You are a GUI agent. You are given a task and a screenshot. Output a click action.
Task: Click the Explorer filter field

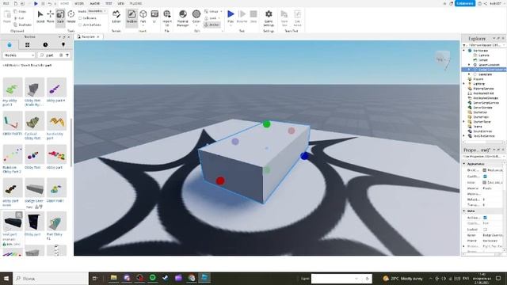tap(484, 45)
